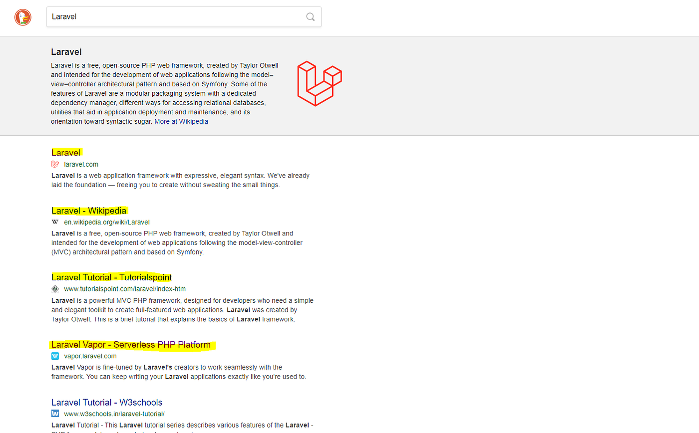Click the Vapor result description snippet
Viewport: 699px width, 433px height.
179,372
